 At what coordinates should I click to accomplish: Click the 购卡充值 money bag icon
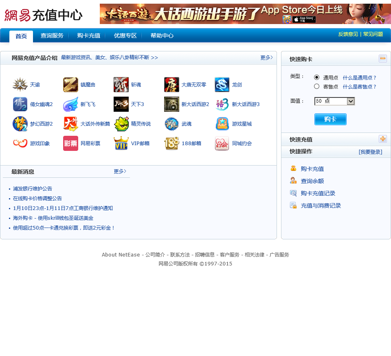pos(293,168)
